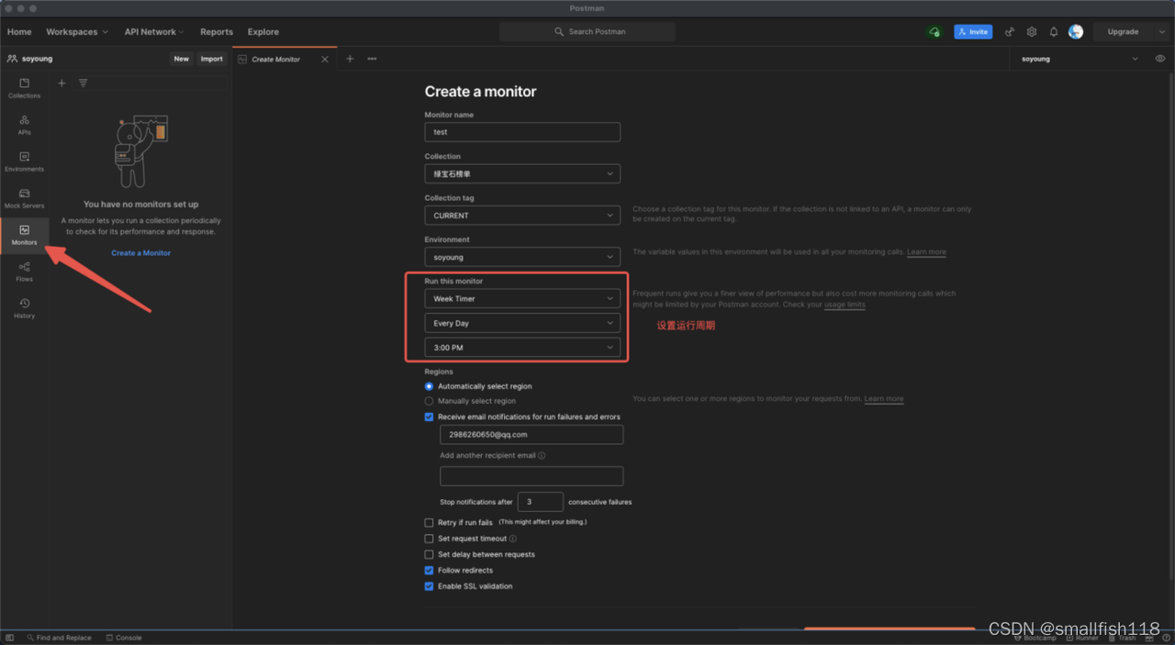Open Collections in the sidebar
The image size is (1175, 645).
click(x=24, y=88)
